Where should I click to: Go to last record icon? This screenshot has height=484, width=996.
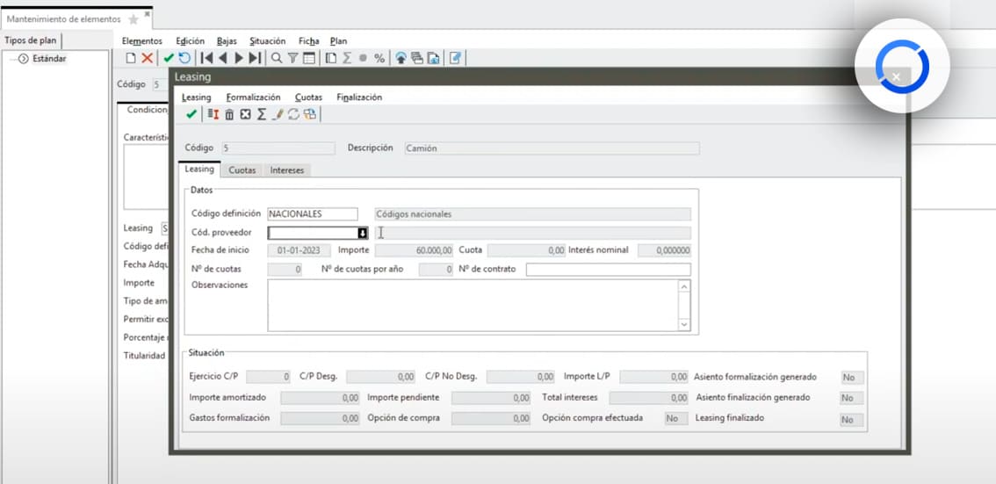(x=255, y=59)
